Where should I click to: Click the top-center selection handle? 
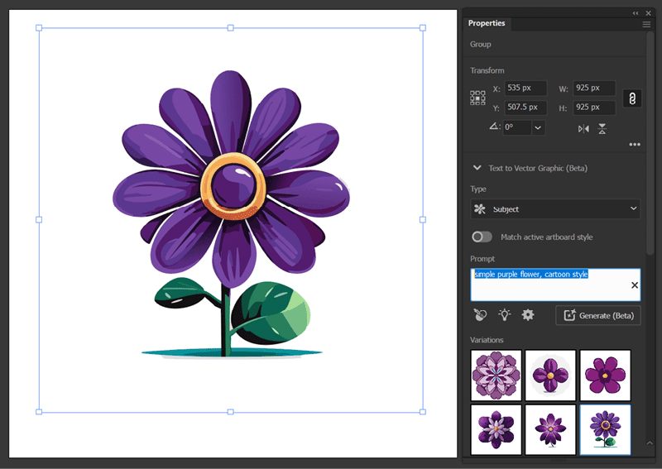tap(231, 28)
